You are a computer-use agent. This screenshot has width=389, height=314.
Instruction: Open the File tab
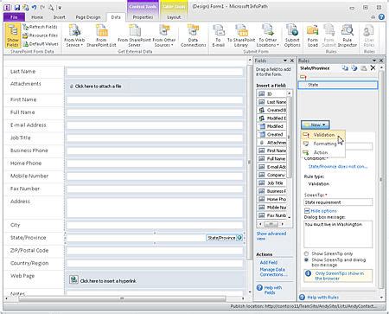[x=14, y=17]
